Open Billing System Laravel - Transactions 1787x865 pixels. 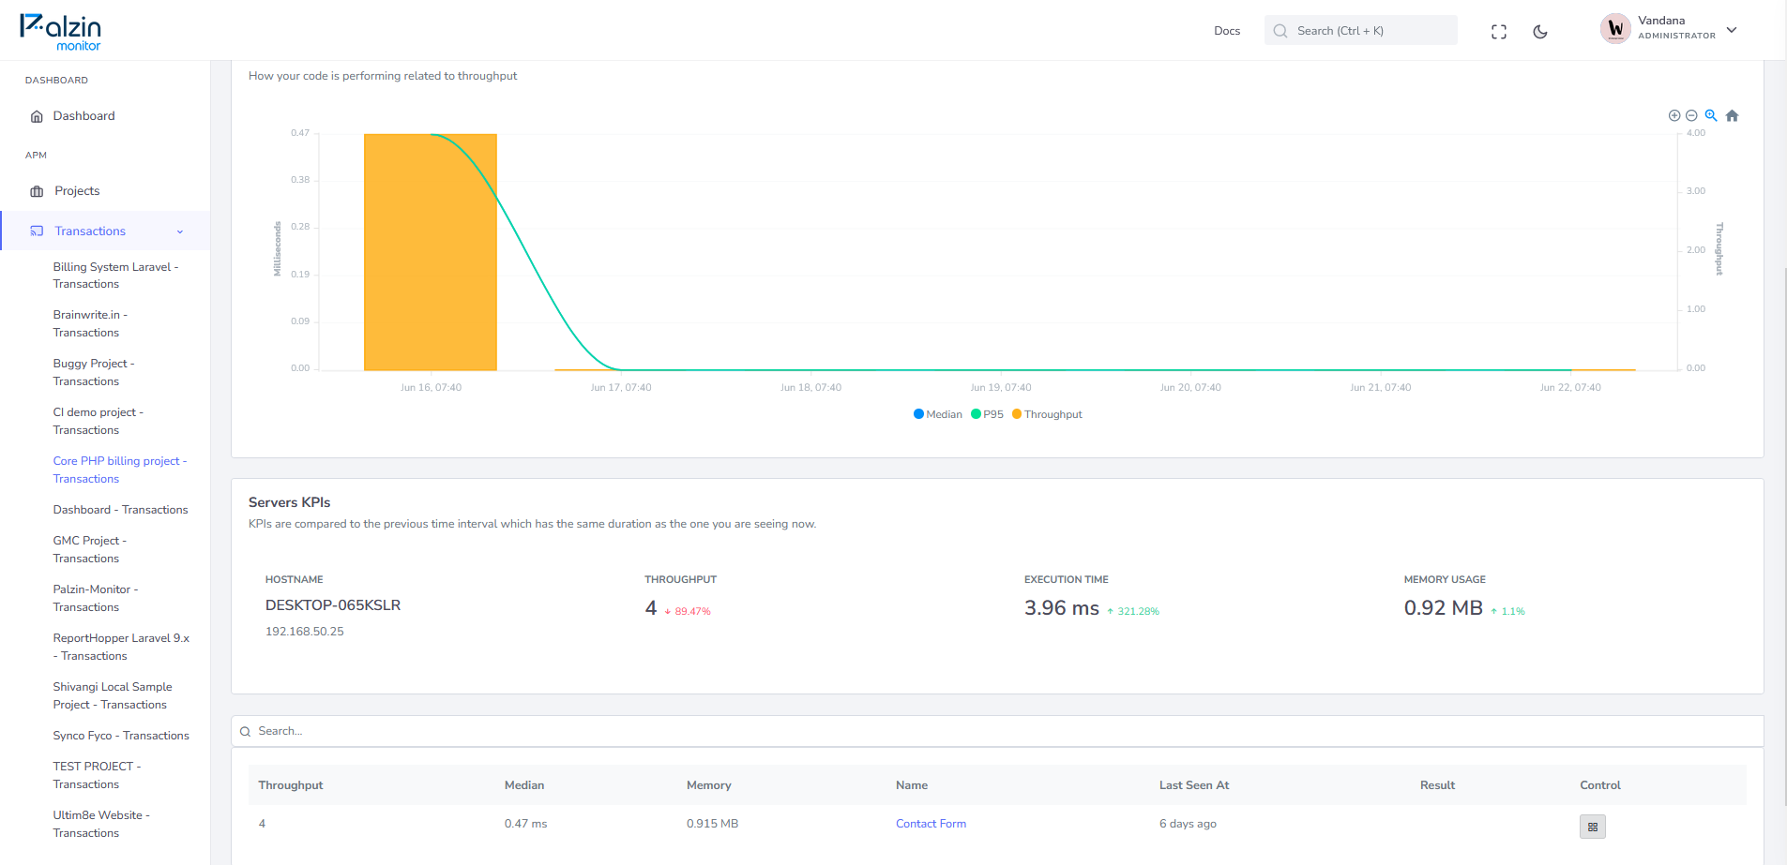click(x=115, y=276)
